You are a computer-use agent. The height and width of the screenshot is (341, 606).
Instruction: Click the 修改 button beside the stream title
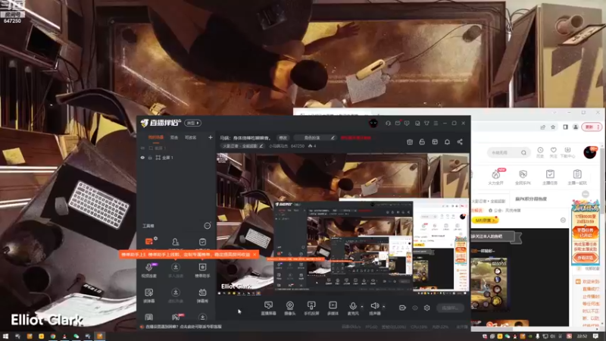(283, 138)
